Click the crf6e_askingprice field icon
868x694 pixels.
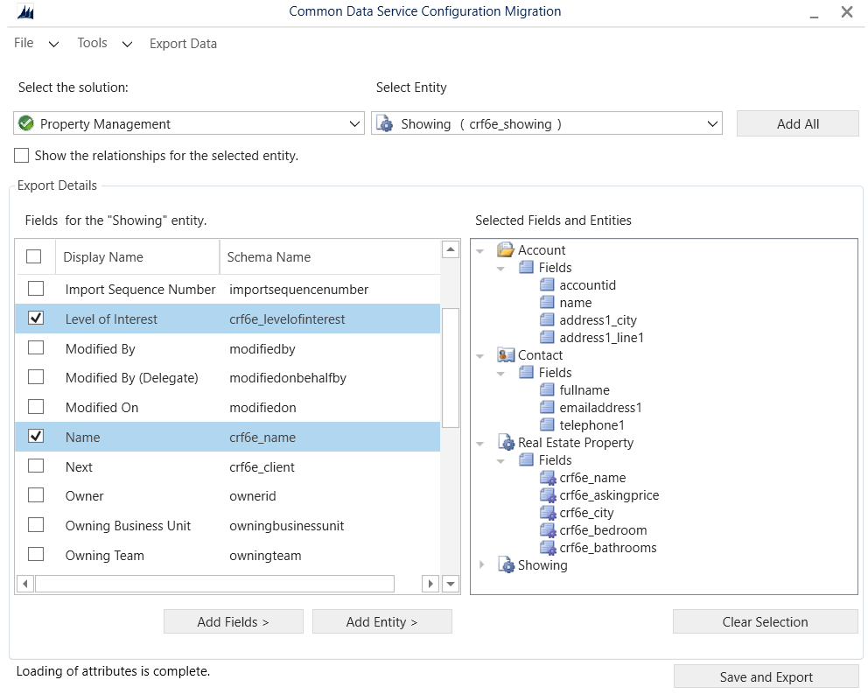tap(548, 495)
